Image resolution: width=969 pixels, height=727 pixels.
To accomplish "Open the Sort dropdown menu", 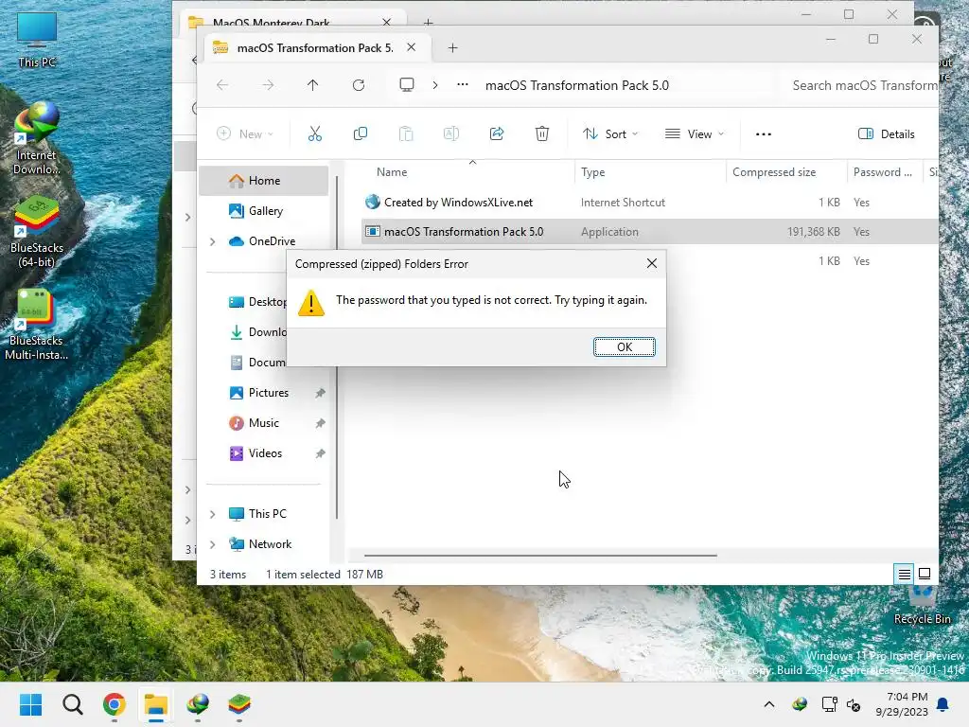I will pos(610,134).
